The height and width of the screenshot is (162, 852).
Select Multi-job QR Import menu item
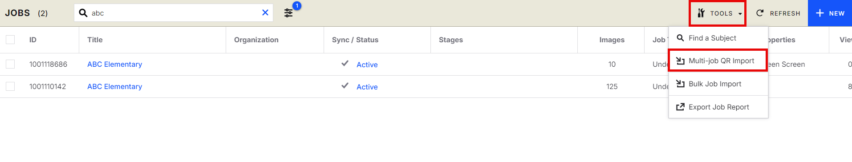point(718,61)
